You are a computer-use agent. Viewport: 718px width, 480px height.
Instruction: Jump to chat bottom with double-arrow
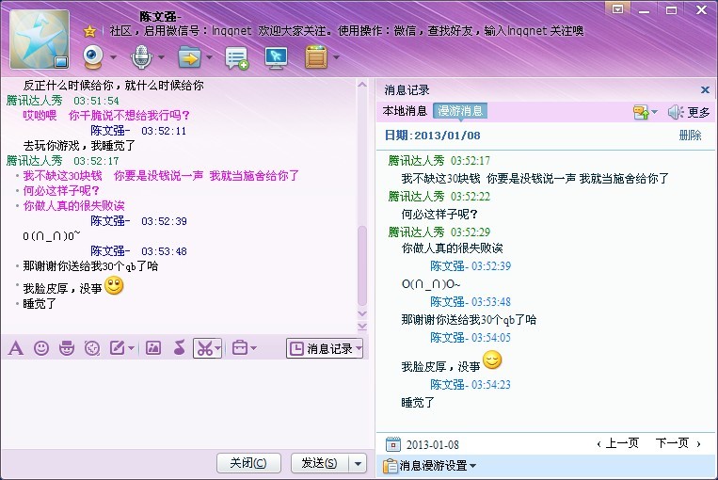tap(361, 326)
